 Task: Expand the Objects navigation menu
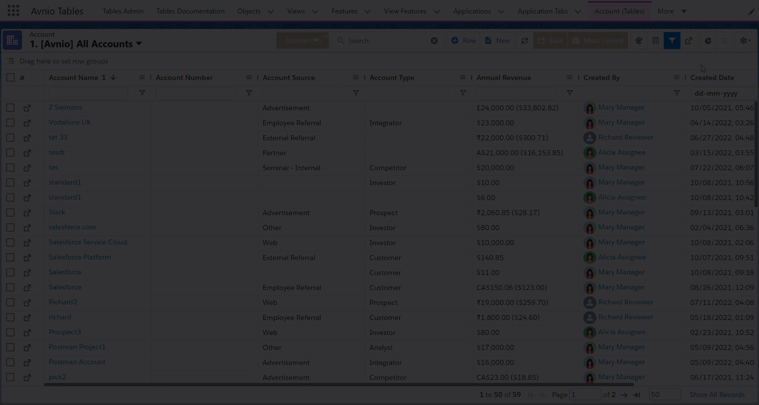271,11
